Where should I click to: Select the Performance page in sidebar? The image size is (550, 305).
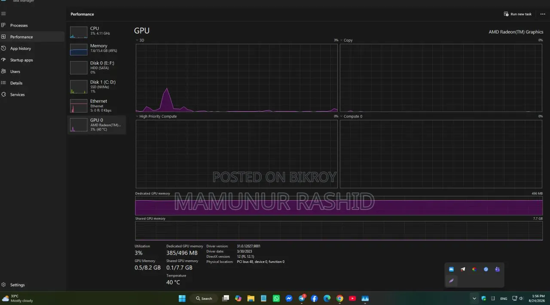32,37
